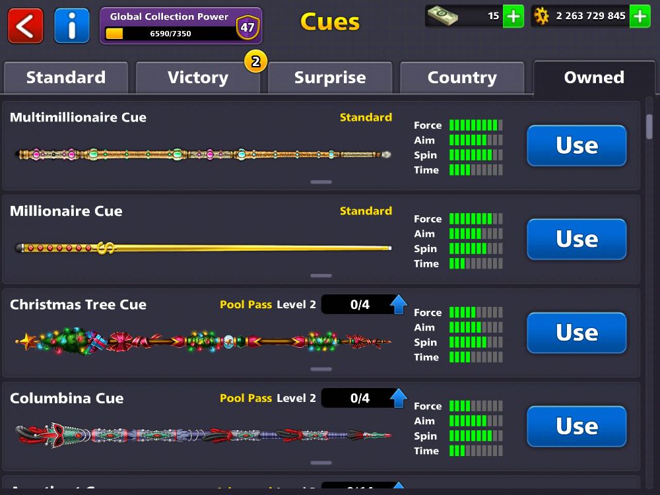
Task: Select the Christmas Tree Cue image
Action: click(x=203, y=341)
